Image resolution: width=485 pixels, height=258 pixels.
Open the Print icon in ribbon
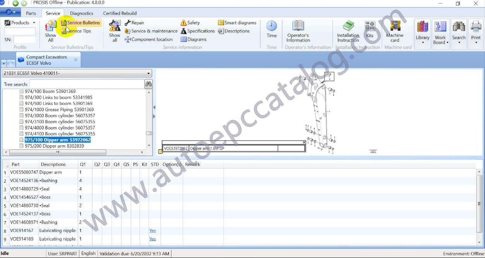click(x=476, y=27)
